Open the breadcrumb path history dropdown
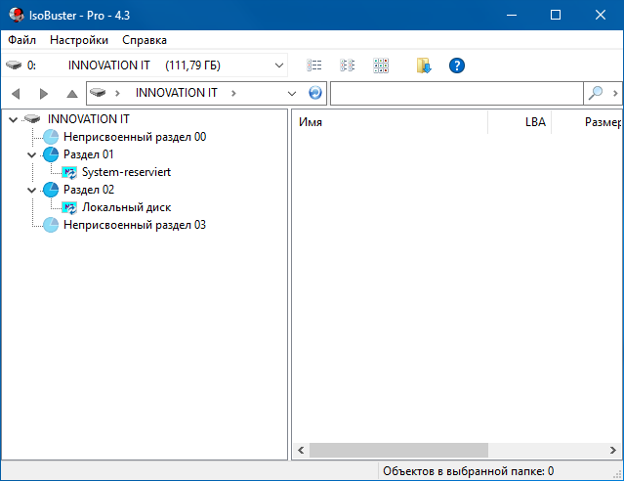The width and height of the screenshot is (624, 481). pos(292,94)
